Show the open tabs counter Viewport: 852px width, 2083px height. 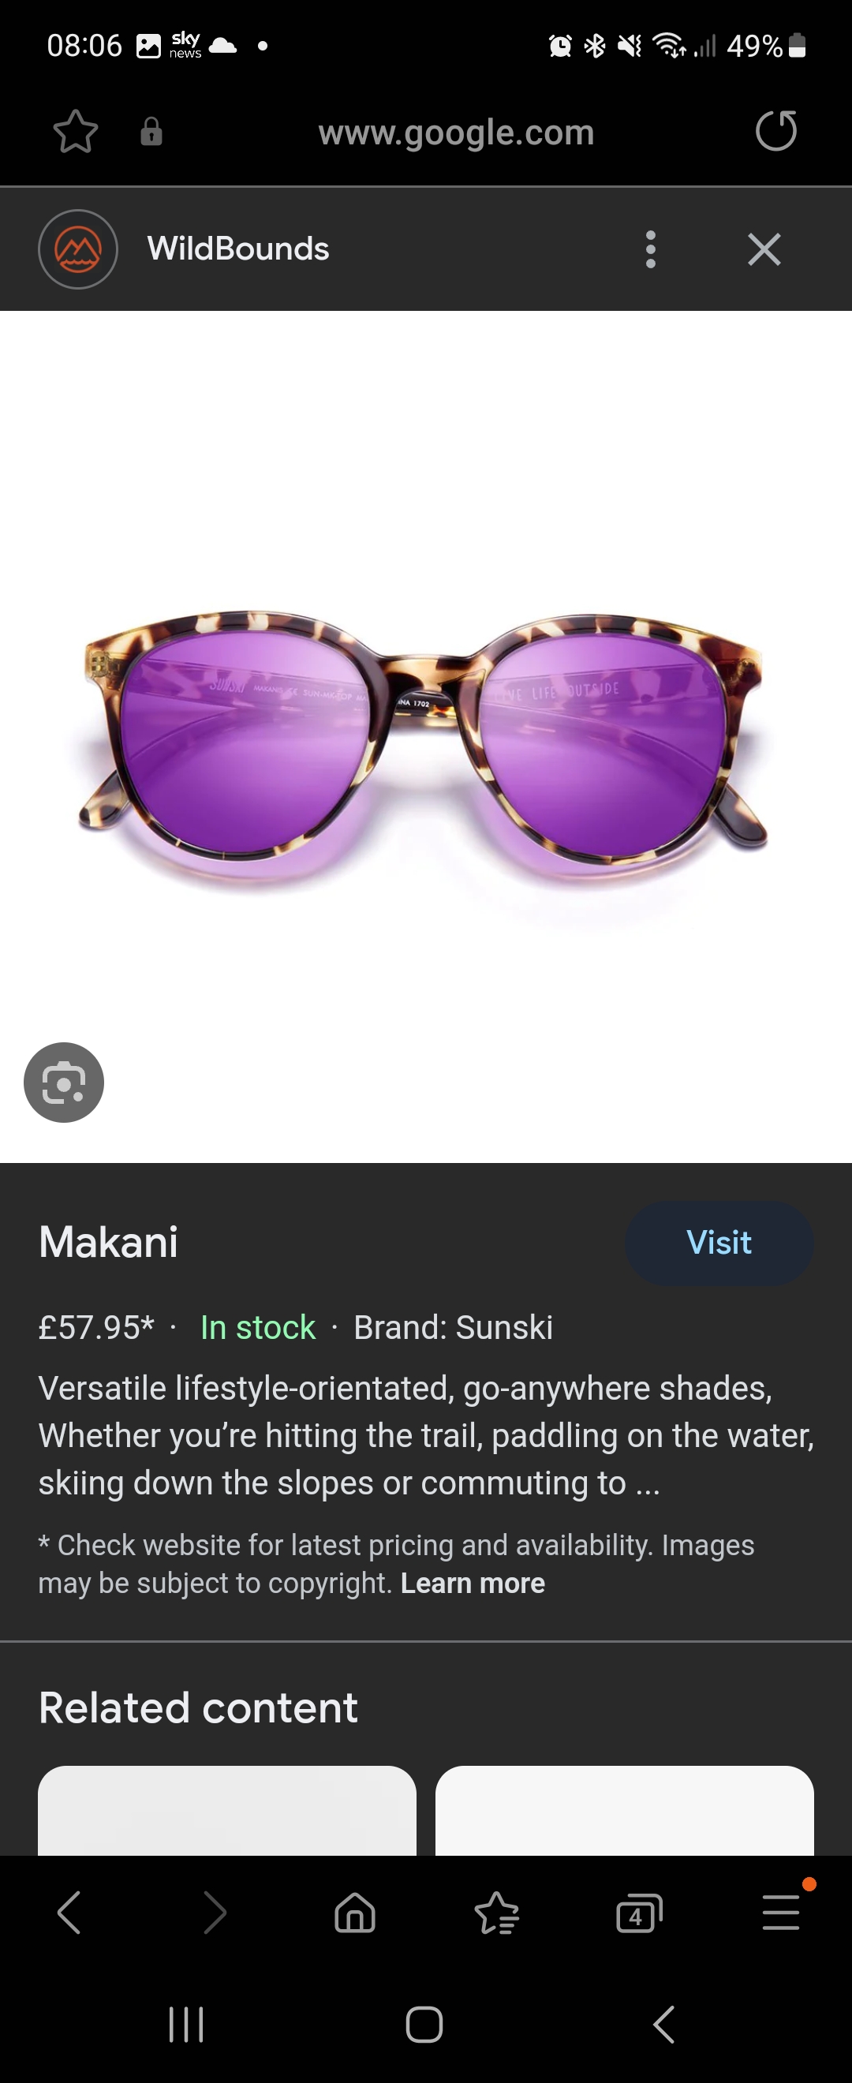[x=638, y=1913]
